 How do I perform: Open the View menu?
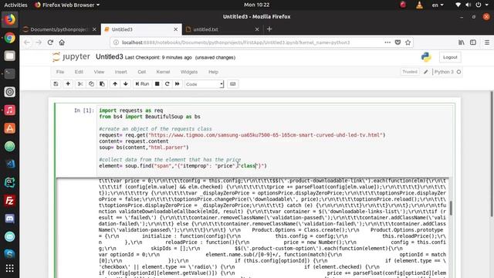click(x=99, y=72)
